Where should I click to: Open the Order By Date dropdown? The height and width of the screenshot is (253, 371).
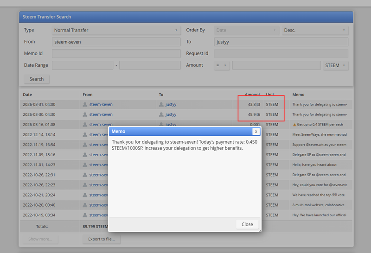pyautogui.click(x=247, y=30)
